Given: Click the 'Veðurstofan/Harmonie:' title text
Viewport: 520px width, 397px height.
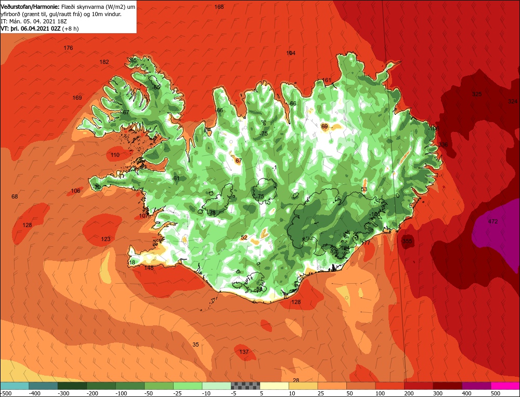Looking at the screenshot, I should (x=30, y=7).
